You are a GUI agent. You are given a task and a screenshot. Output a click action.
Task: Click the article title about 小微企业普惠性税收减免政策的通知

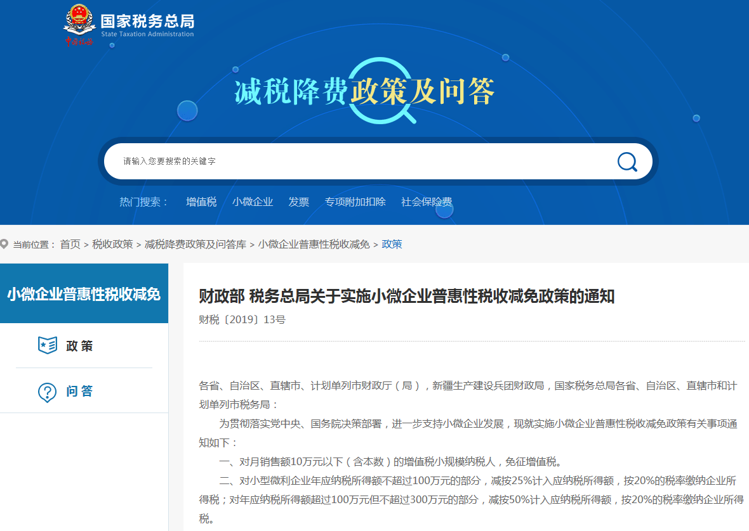pos(406,297)
